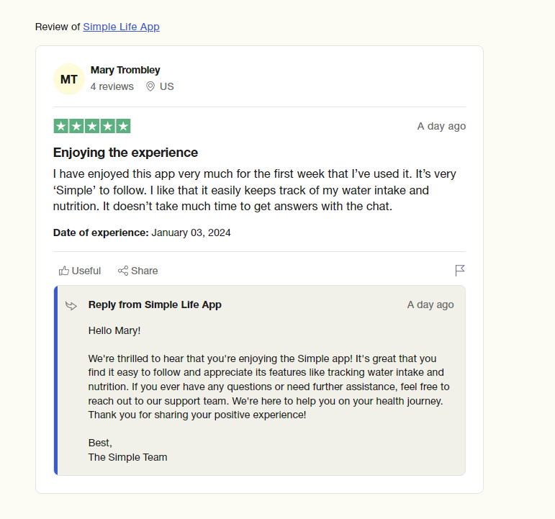Click the reply arrow icon
Screen dimensions: 555x519
coord(71,305)
